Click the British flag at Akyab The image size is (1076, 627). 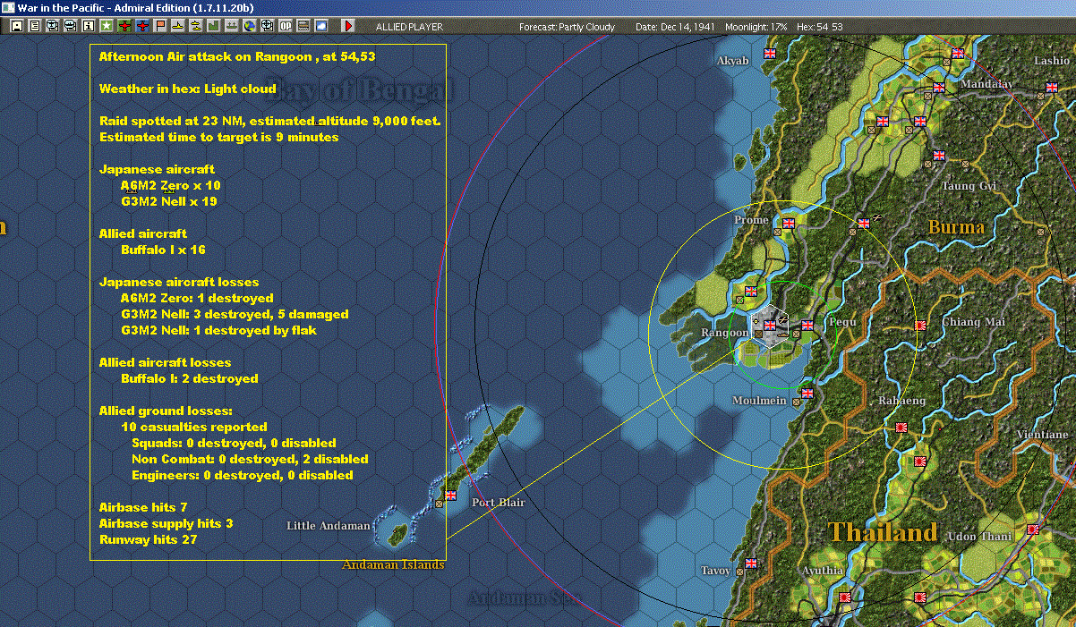[x=769, y=54]
